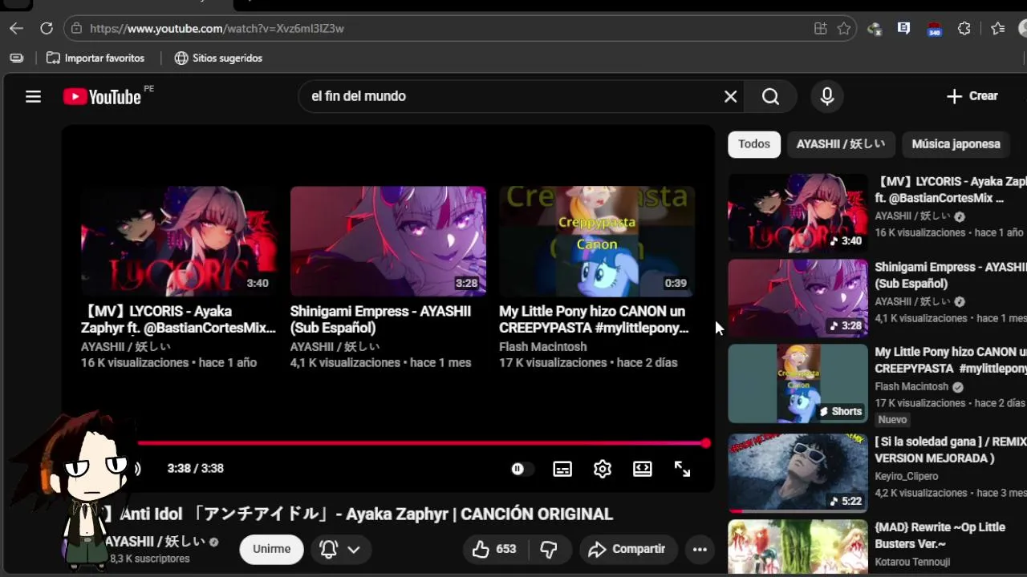
Task: Click the Unirme button
Action: 271,549
